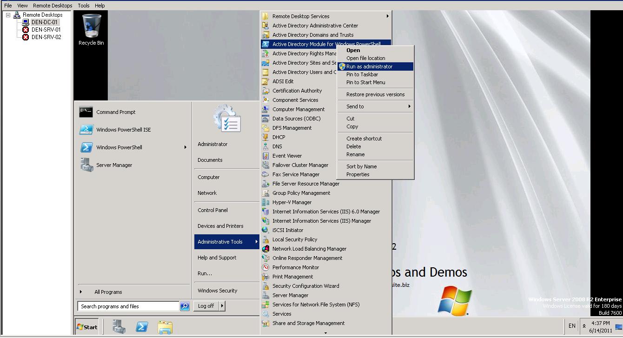Click the Certification Authority icon
Screen dimensions: 623x338
click(265, 91)
